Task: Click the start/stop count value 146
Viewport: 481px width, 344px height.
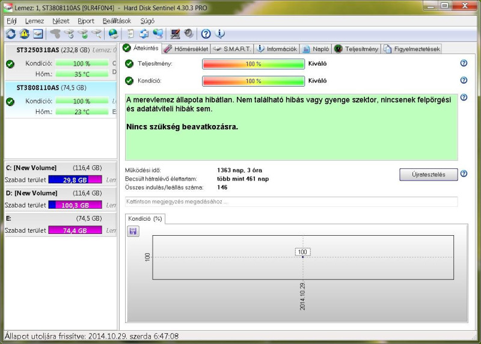Action: click(222, 187)
